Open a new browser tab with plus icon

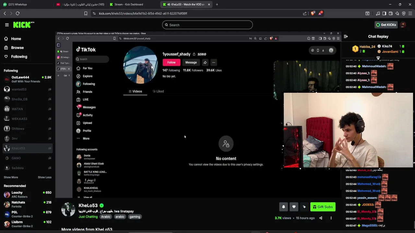click(x=217, y=4)
